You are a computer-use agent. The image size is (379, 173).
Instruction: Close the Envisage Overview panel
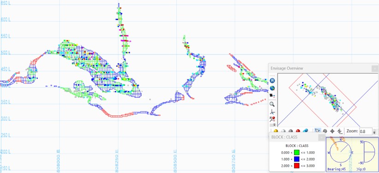[374, 68]
